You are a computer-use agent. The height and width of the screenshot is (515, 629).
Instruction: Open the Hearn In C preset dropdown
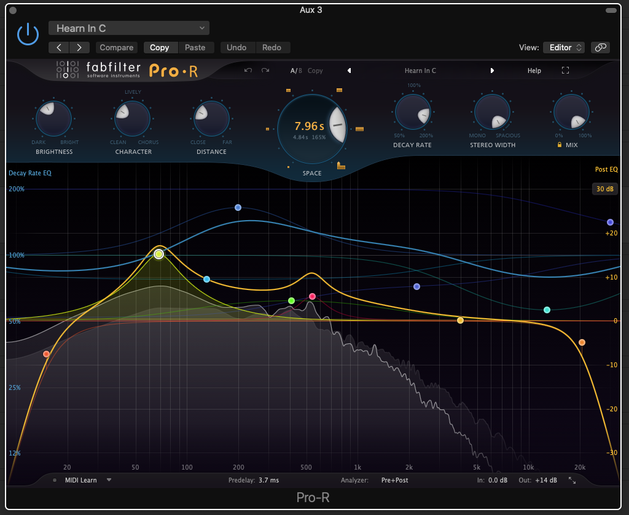129,28
